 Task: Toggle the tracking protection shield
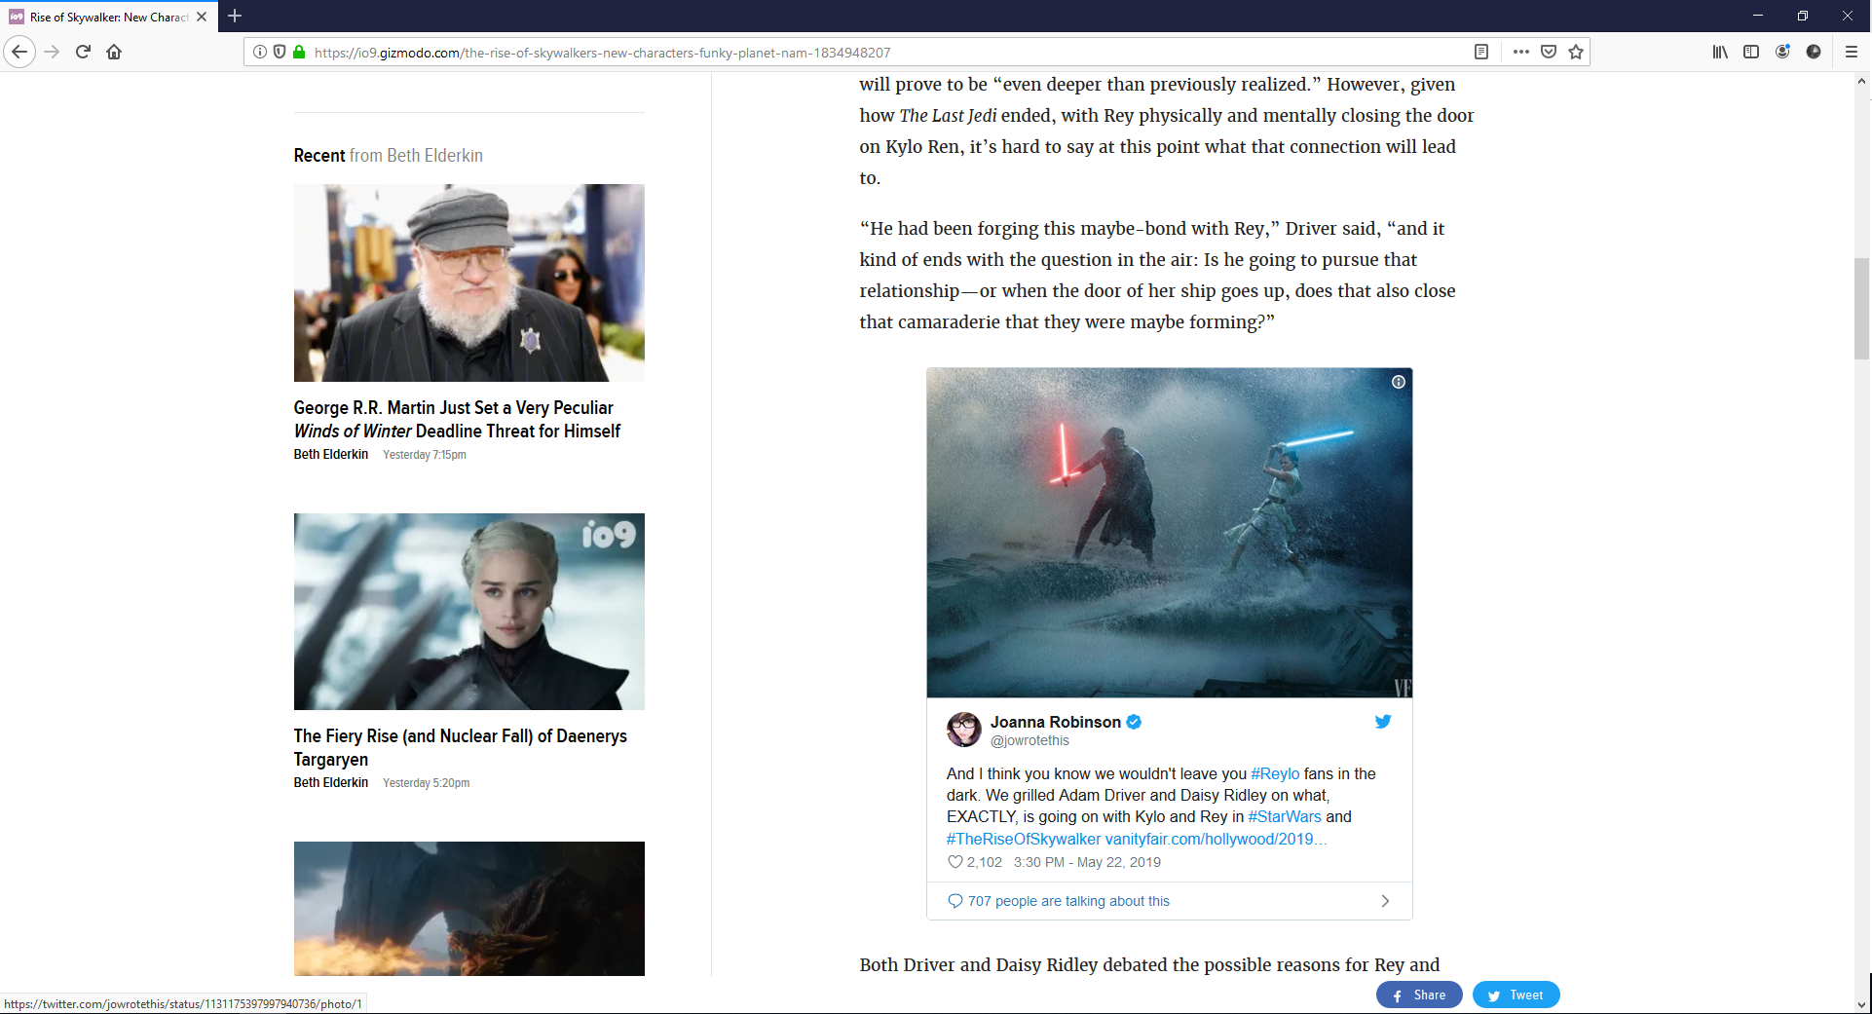pyautogui.click(x=280, y=52)
